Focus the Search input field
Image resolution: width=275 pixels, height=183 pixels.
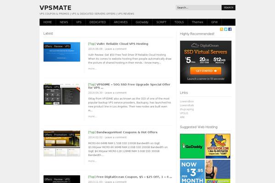click(x=198, y=7)
